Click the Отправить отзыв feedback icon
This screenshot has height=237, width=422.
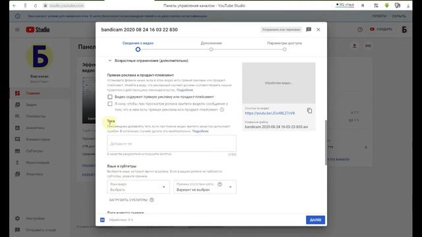point(18,230)
